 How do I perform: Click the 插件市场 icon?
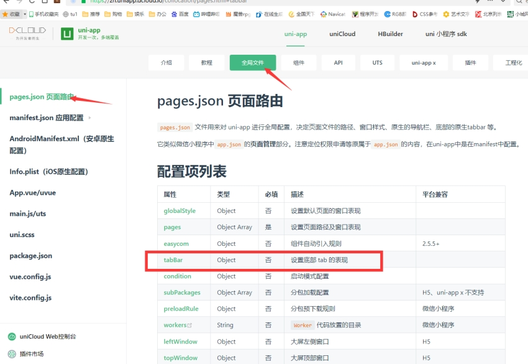tap(12, 354)
